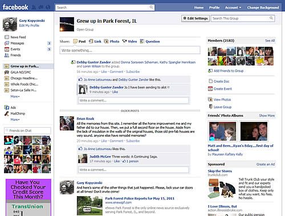Click Comment on Brian Roak's post
Screen dimensions: 285x216
tap(116, 141)
